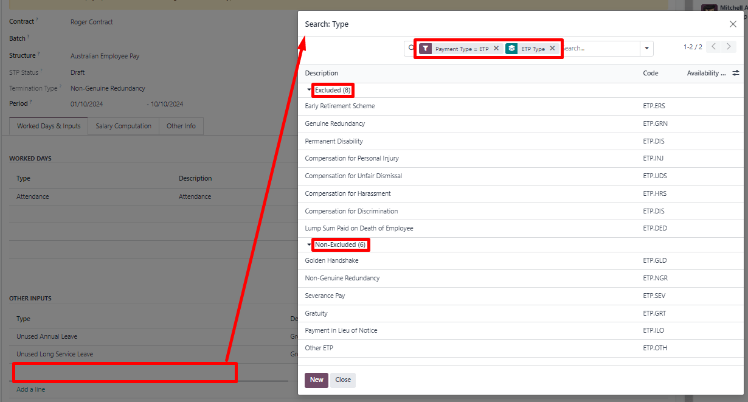This screenshot has width=748, height=402.
Task: Click in the Search... input field
Action: pos(599,49)
